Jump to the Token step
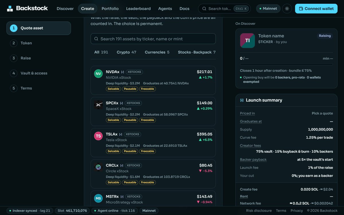The width and height of the screenshot is (344, 215). [x=39, y=43]
